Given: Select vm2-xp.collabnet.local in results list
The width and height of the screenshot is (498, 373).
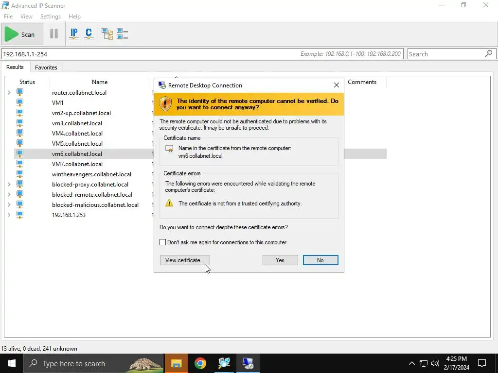Looking at the screenshot, I should (81, 113).
